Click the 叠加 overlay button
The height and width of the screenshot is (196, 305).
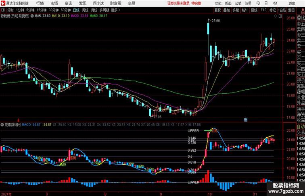227,10
